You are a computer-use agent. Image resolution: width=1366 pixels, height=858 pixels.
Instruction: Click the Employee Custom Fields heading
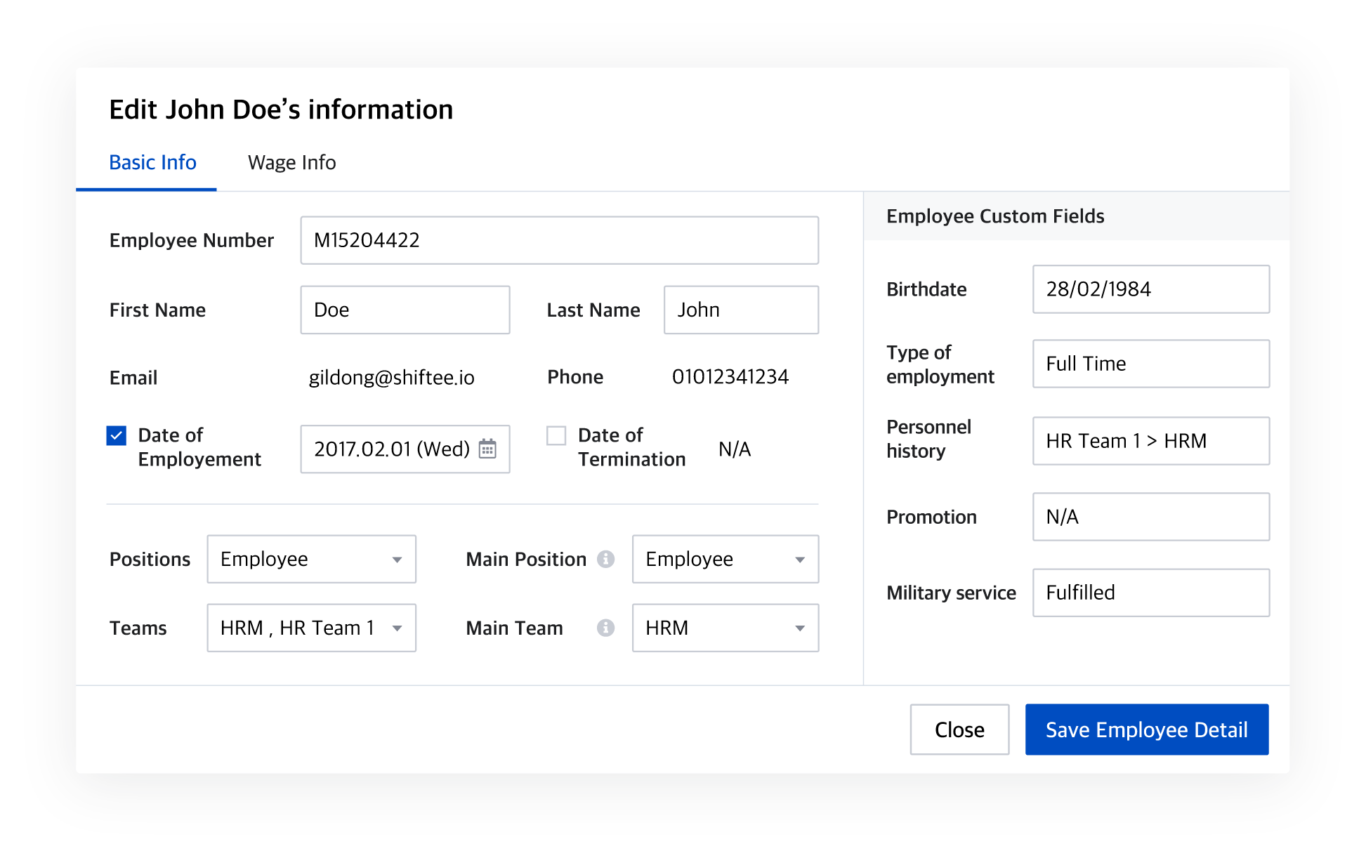click(995, 216)
